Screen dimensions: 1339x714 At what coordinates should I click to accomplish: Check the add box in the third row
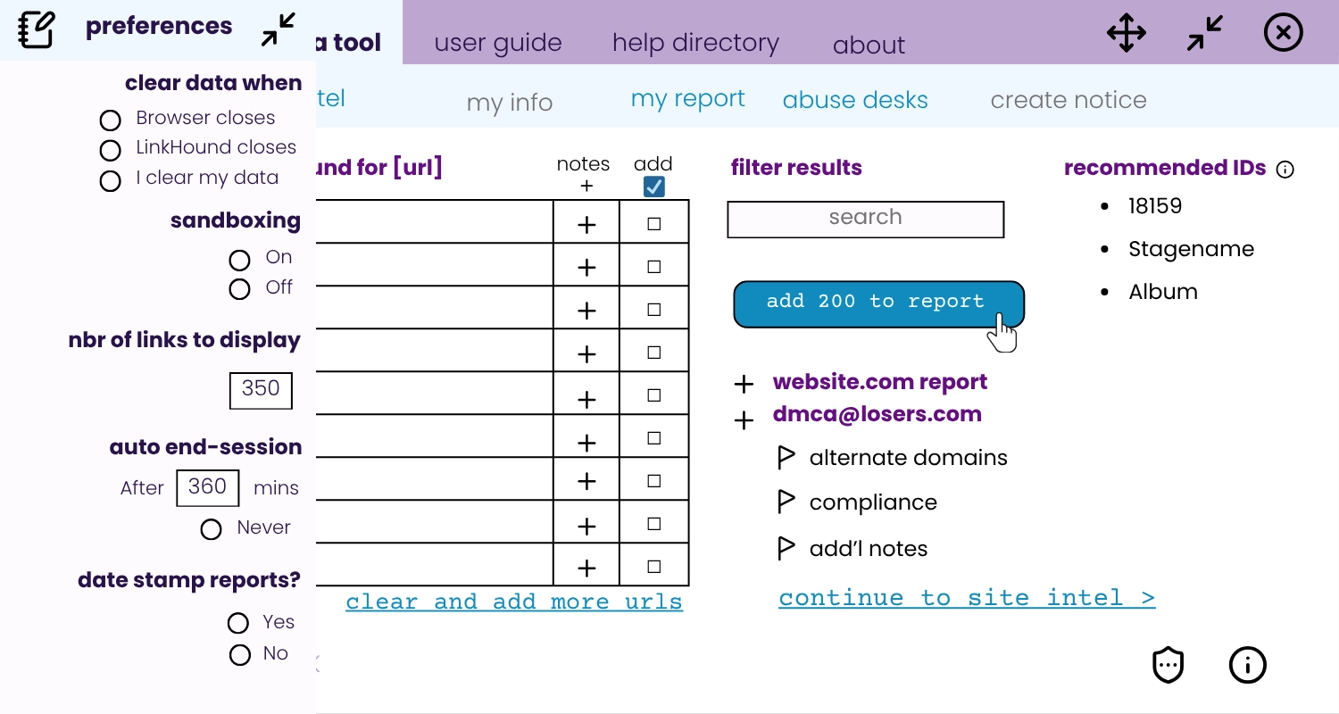654,310
